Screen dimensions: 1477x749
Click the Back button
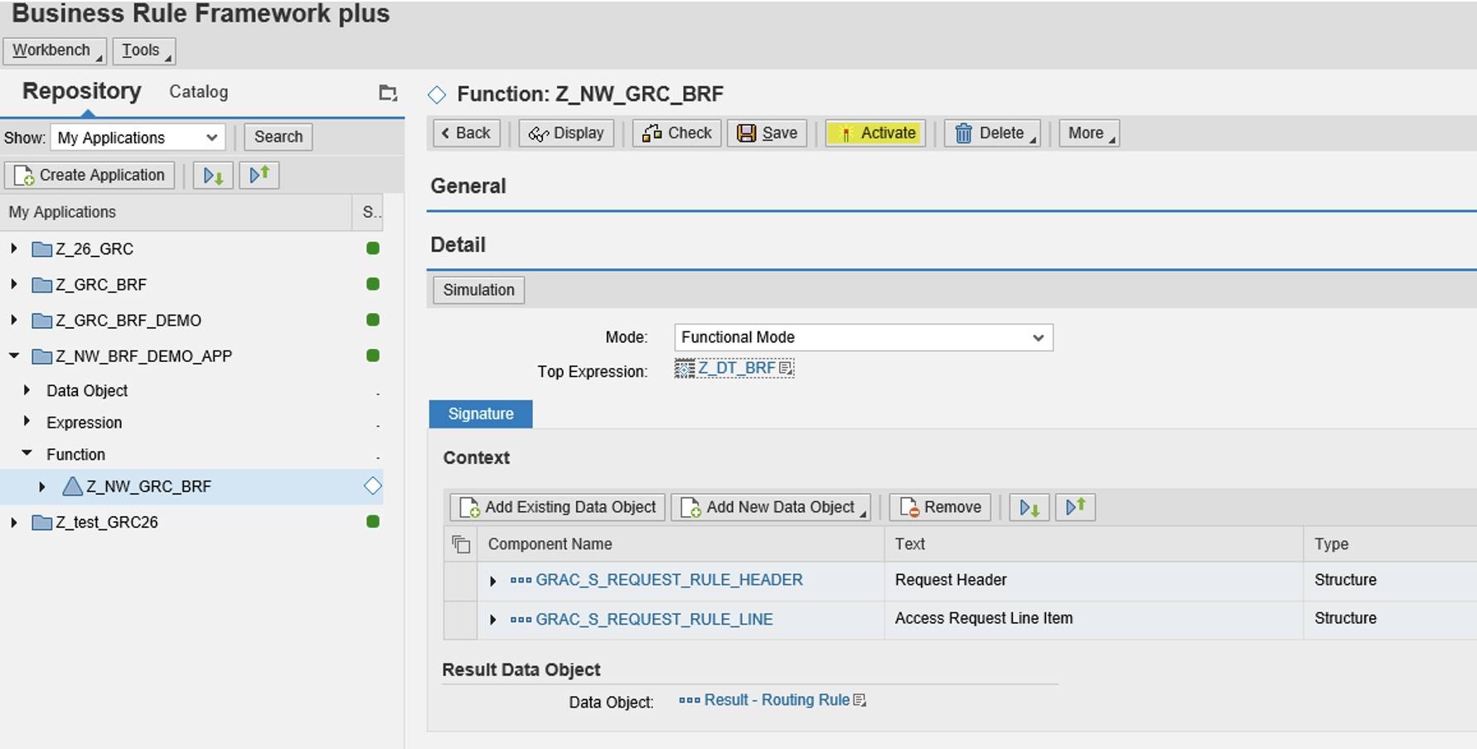pos(467,133)
